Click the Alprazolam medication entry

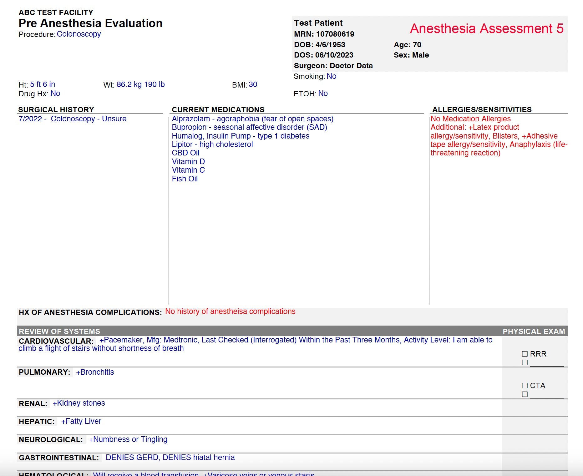pos(253,119)
